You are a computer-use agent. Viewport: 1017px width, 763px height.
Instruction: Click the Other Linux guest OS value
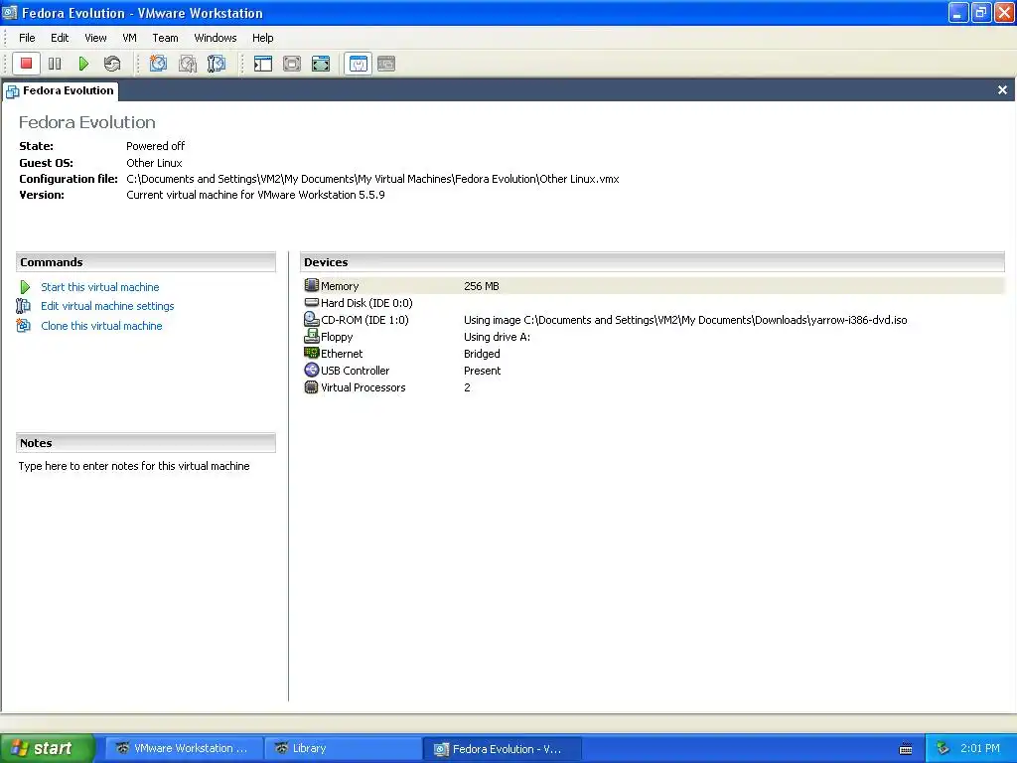pyautogui.click(x=154, y=163)
